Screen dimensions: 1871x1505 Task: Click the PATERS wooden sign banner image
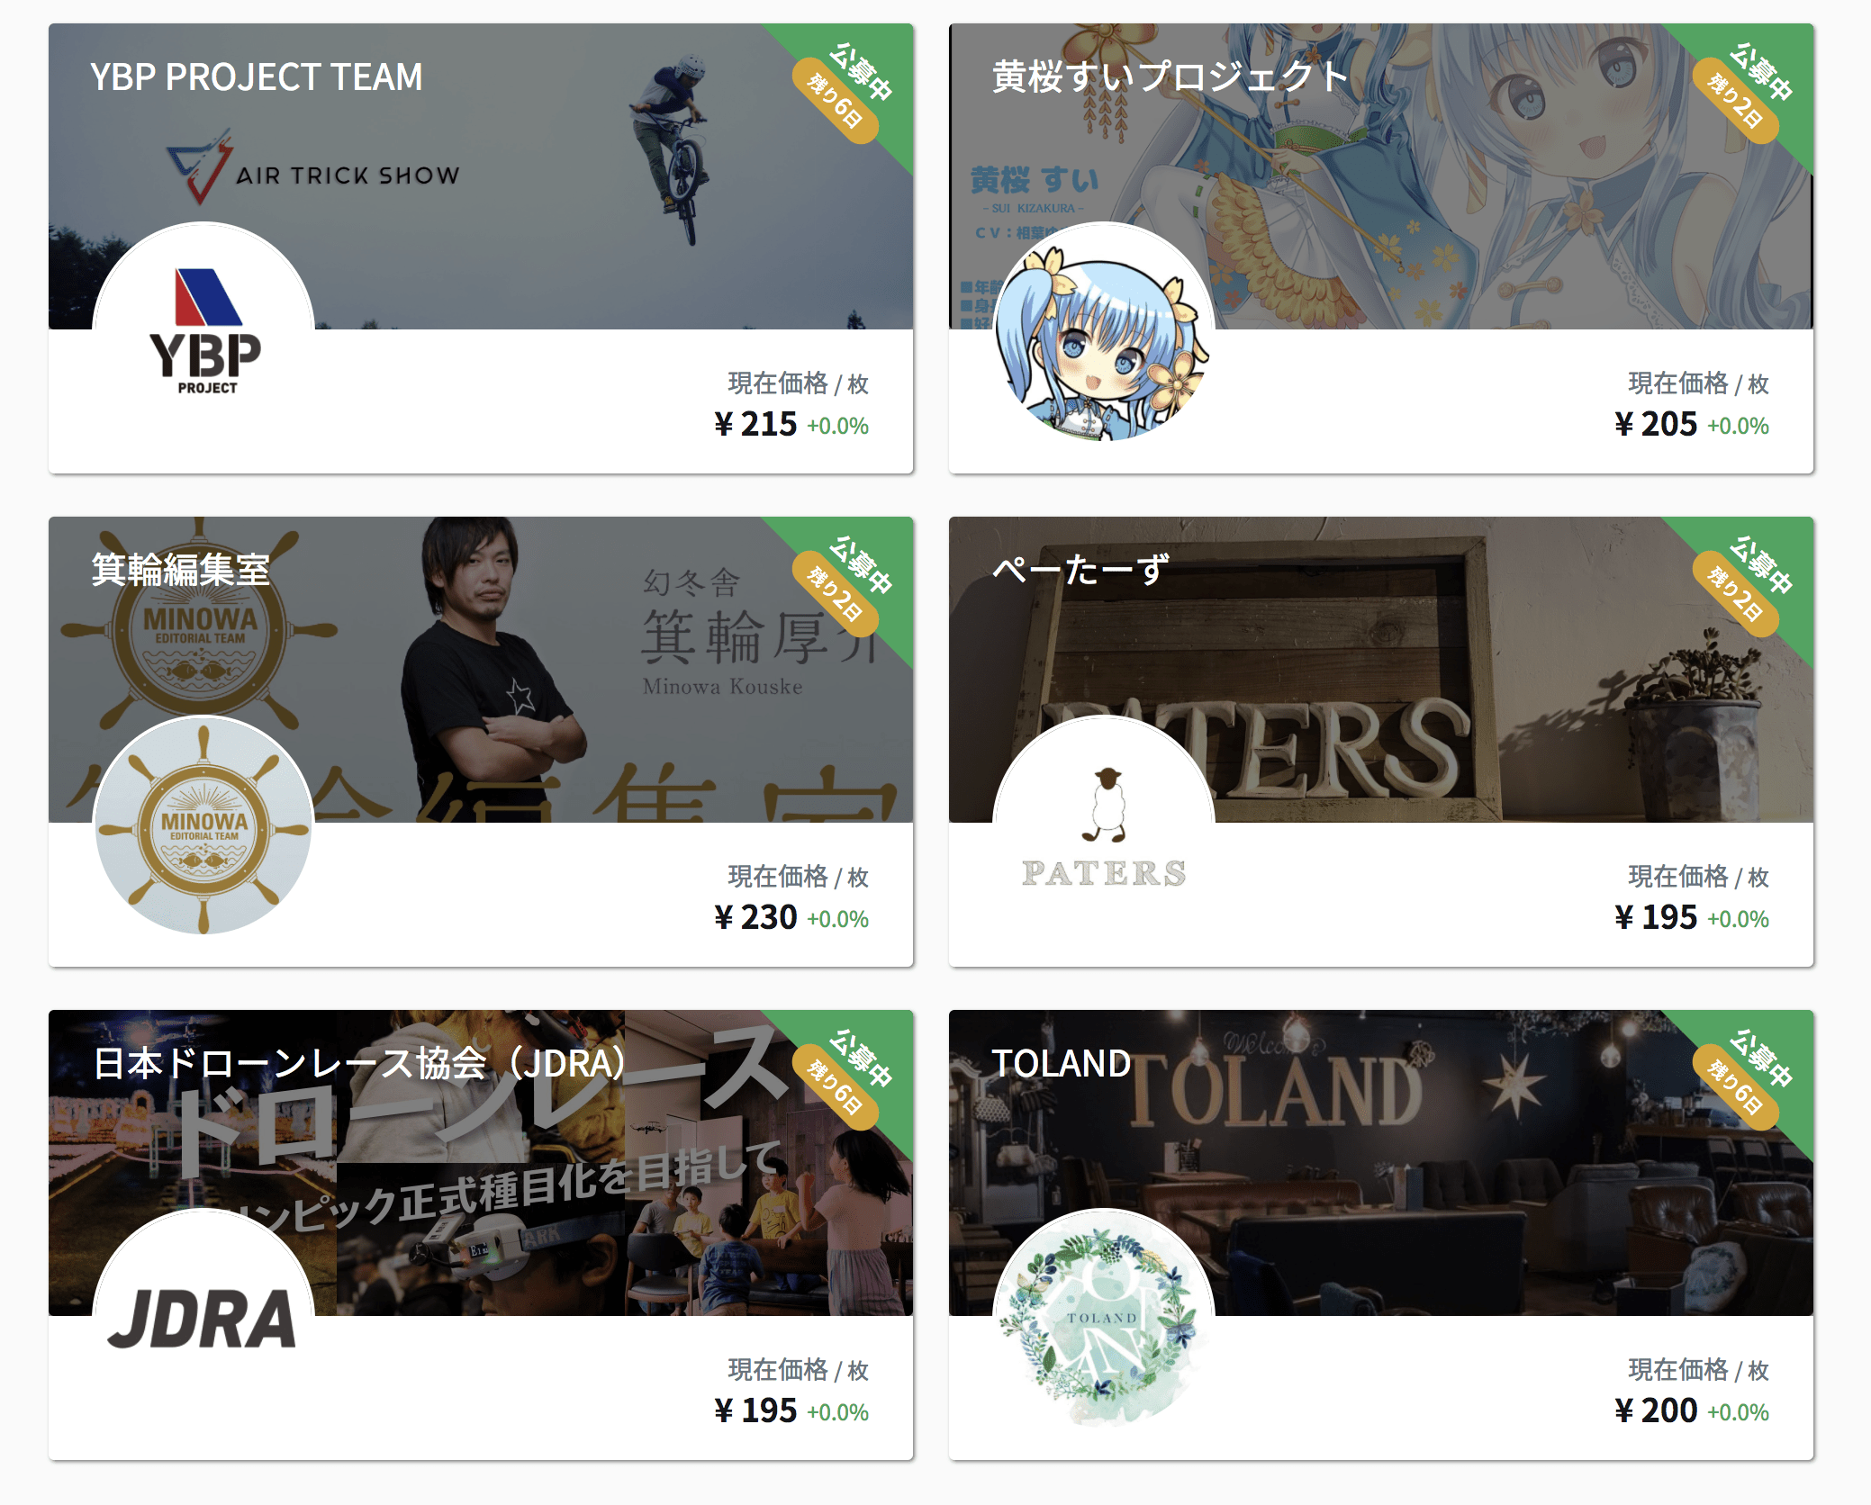[1380, 670]
